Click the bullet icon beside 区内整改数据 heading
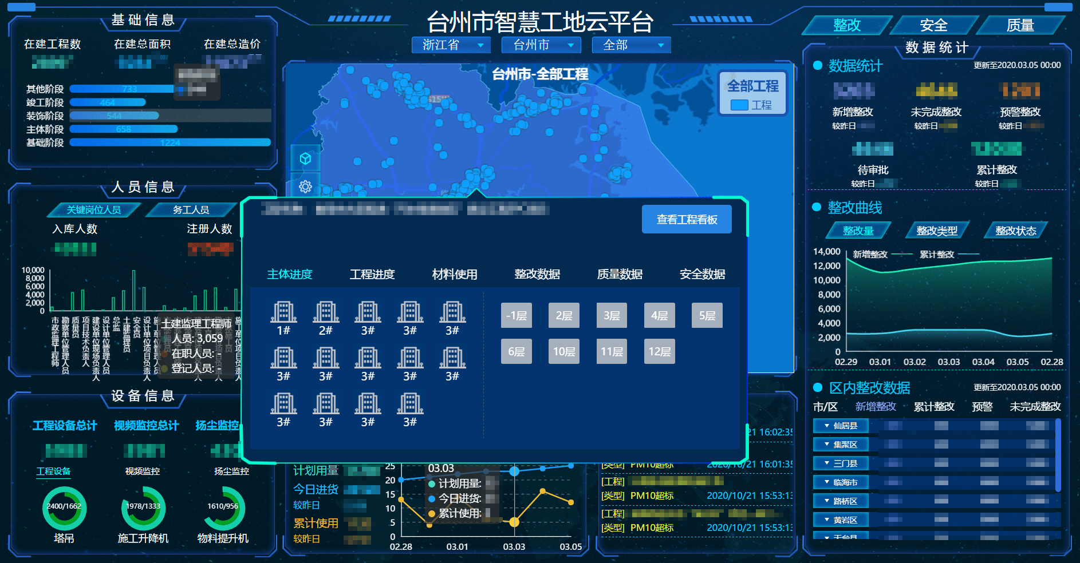The height and width of the screenshot is (563, 1080). click(817, 388)
